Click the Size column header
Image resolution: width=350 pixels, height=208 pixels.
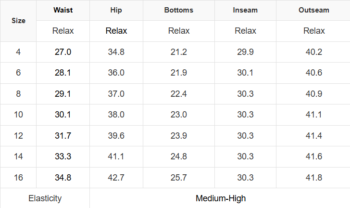coord(18,21)
